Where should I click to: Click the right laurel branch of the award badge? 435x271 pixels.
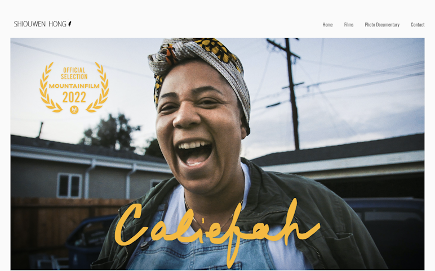tap(98, 87)
